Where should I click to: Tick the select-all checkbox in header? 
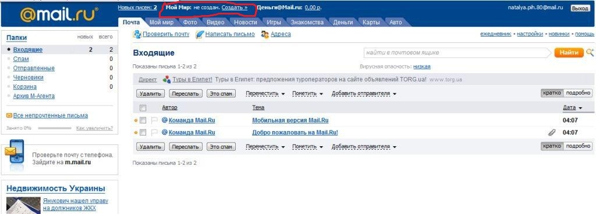click(143, 108)
